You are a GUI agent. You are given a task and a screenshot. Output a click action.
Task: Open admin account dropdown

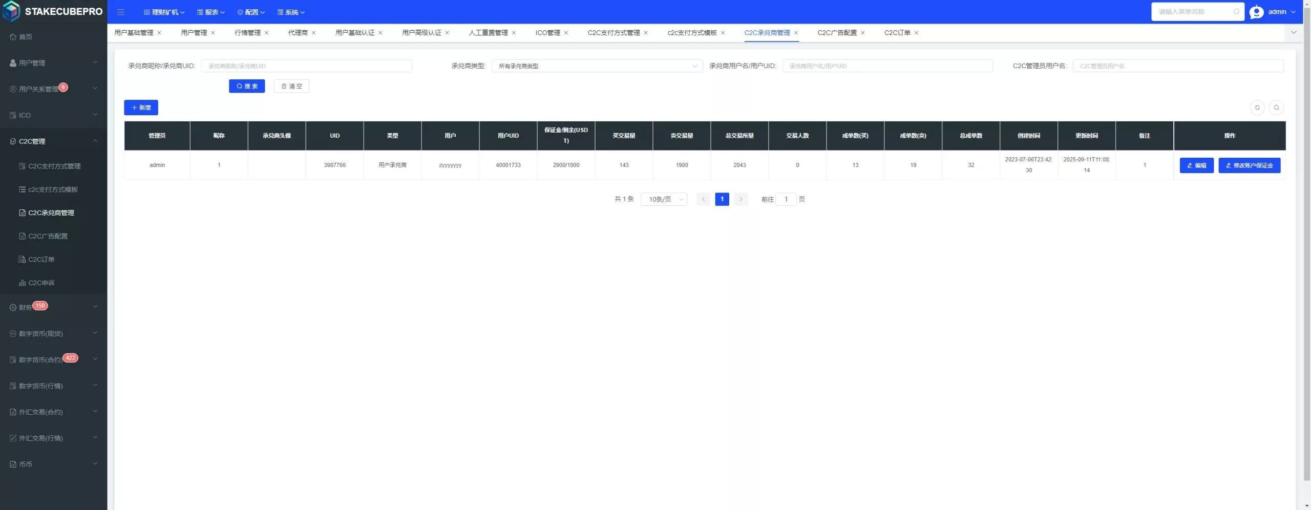coord(1282,12)
